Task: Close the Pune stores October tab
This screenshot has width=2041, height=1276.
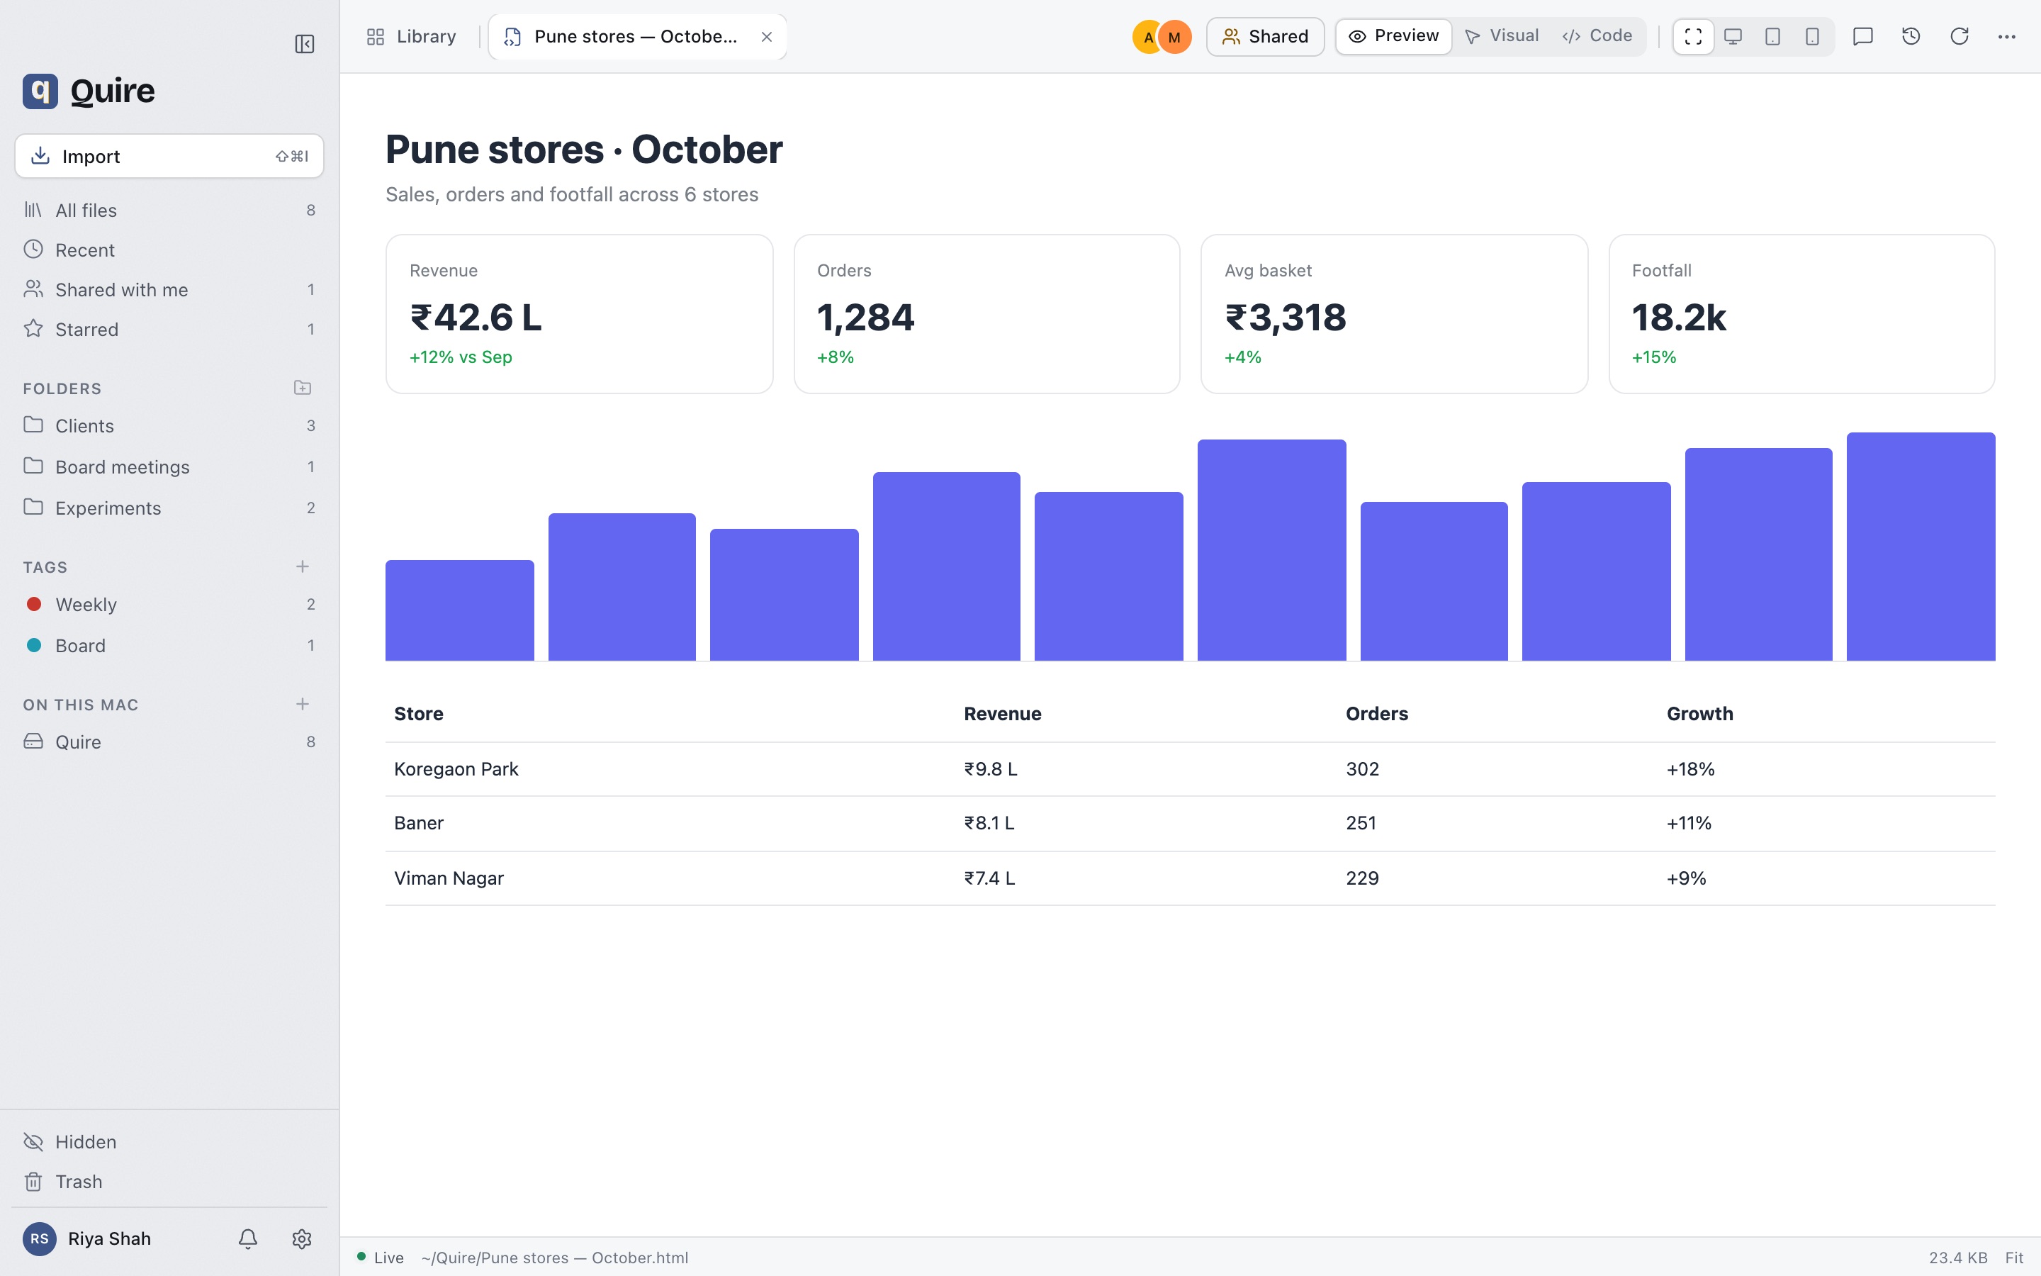Action: coord(767,36)
